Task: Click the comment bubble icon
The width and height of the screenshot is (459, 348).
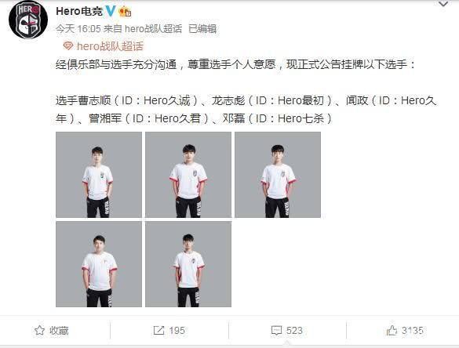Action: [x=277, y=331]
